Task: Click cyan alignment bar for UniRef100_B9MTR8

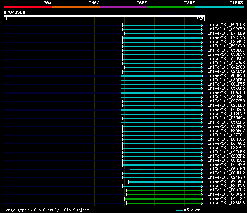Action: (162, 25)
